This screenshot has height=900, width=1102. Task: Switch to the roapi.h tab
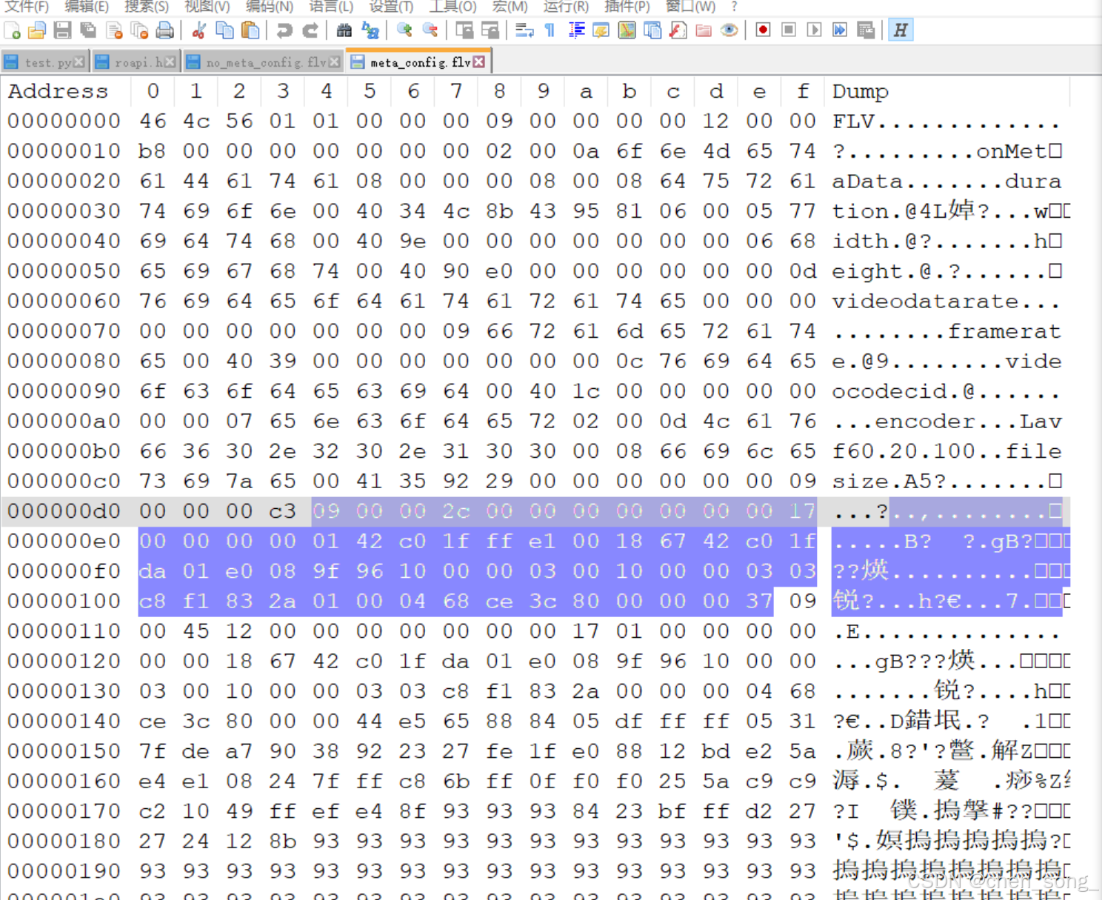click(x=135, y=62)
